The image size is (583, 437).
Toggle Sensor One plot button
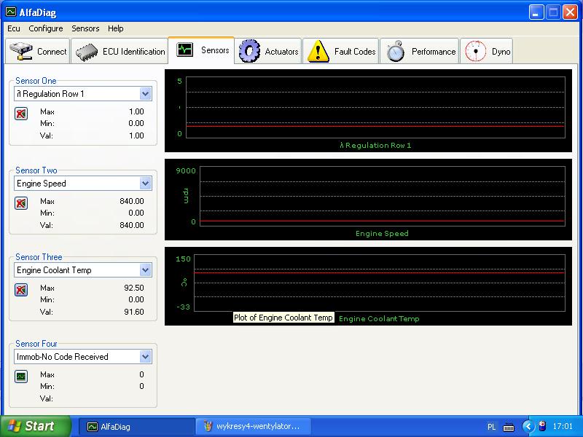[x=21, y=114]
